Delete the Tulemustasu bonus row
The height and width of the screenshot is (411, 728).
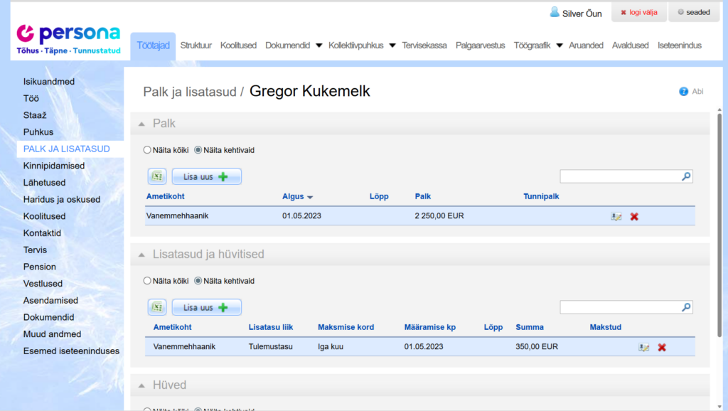click(x=662, y=347)
